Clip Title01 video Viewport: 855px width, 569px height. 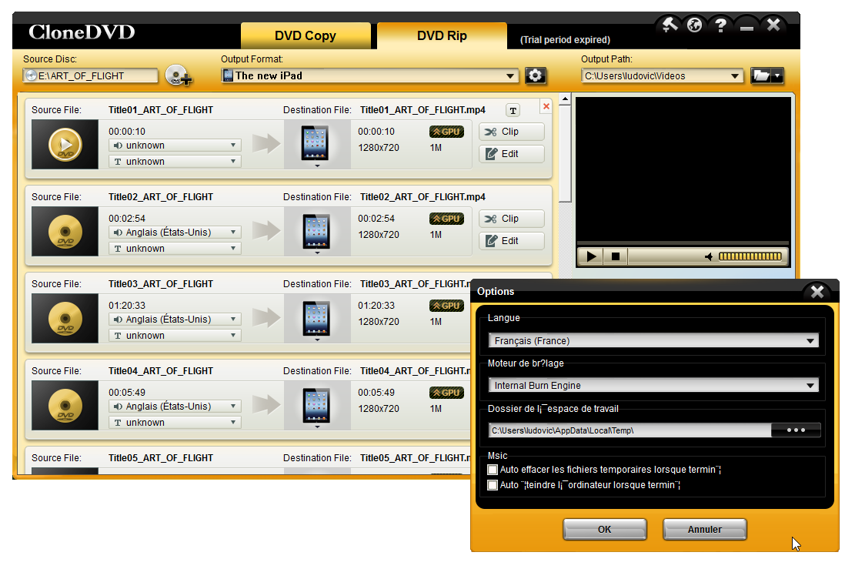click(512, 132)
